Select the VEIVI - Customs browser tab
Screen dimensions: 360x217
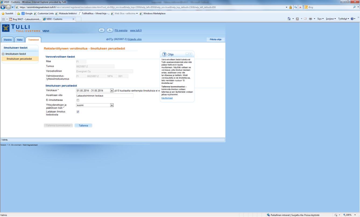(59, 19)
